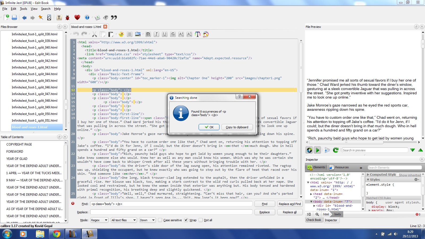Close the blood-and-roses-1.html editor tab

click(105, 27)
